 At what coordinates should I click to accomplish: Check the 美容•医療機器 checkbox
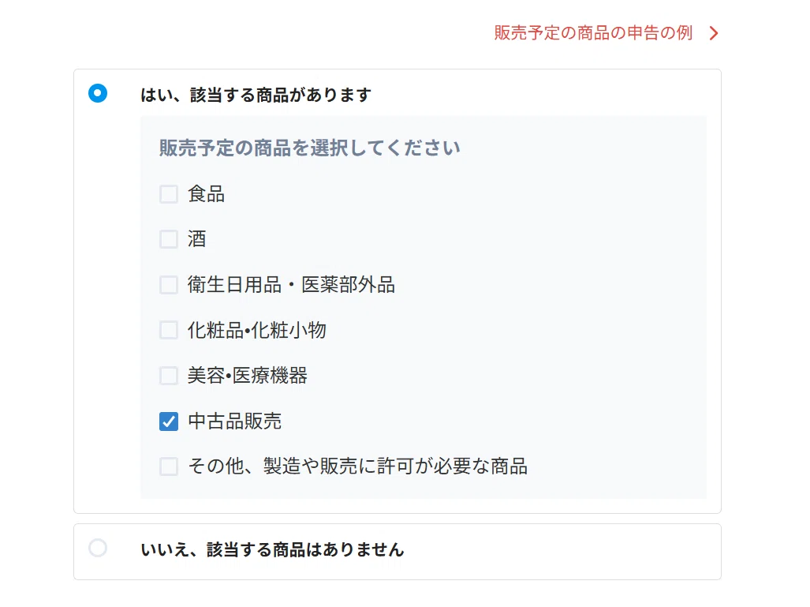(x=169, y=376)
